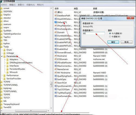Open the TCPIP6 folder icon
Screen dimensions: 136x115
[x=1, y=82]
